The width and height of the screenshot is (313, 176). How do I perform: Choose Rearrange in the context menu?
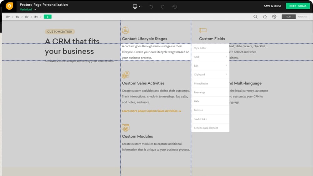210,92
